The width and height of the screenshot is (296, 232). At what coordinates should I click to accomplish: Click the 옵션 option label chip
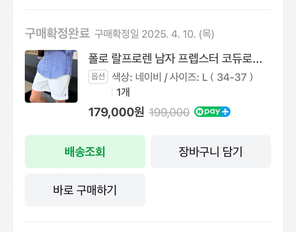coord(98,77)
